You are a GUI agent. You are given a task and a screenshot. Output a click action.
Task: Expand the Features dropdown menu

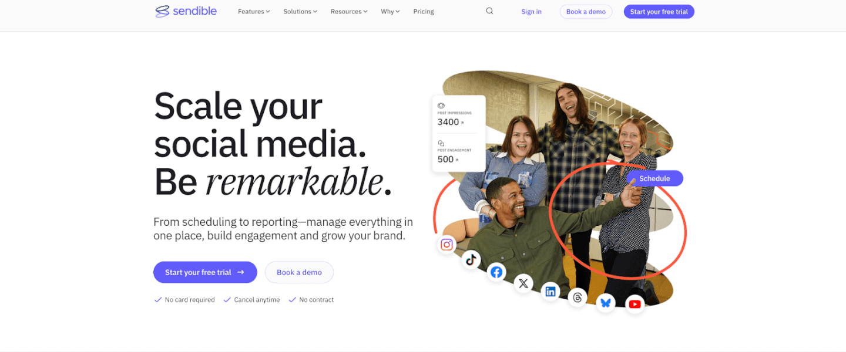[254, 11]
